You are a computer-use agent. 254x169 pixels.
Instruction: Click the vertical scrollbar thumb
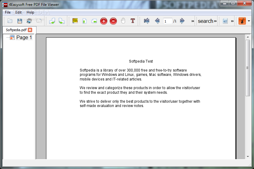pyautogui.click(x=248, y=68)
